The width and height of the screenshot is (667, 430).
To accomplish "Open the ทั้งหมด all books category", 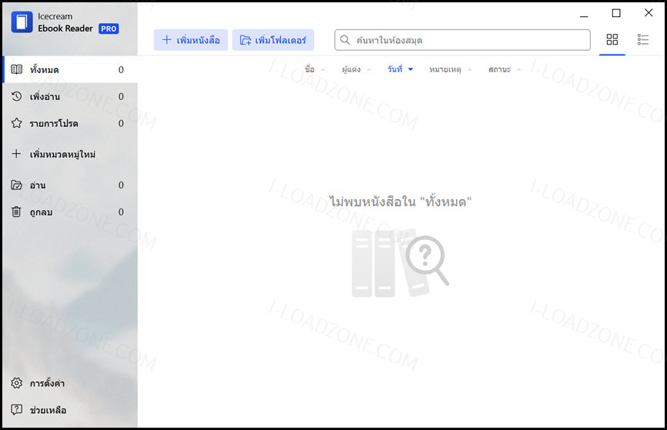I will [x=70, y=70].
